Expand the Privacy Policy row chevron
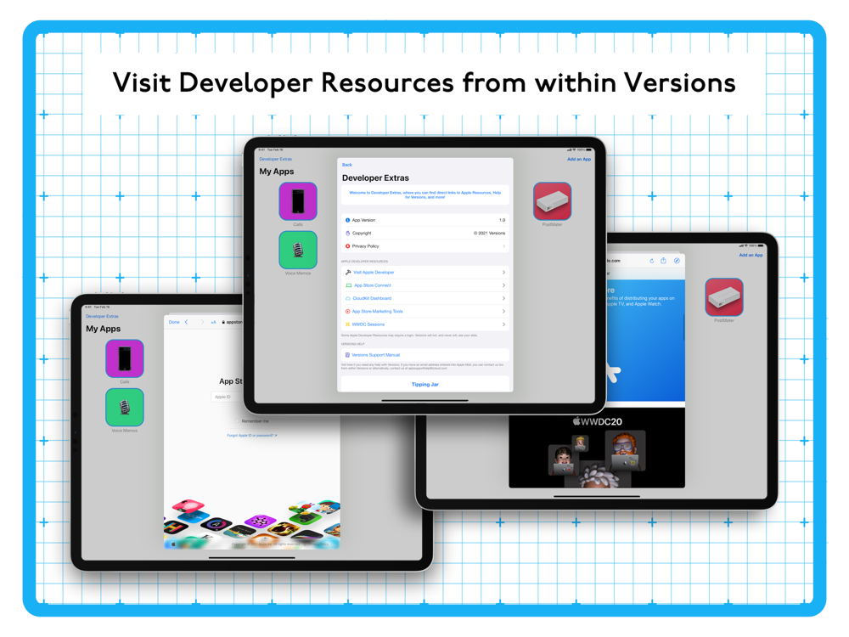This screenshot has height=637, width=849. coord(503,246)
